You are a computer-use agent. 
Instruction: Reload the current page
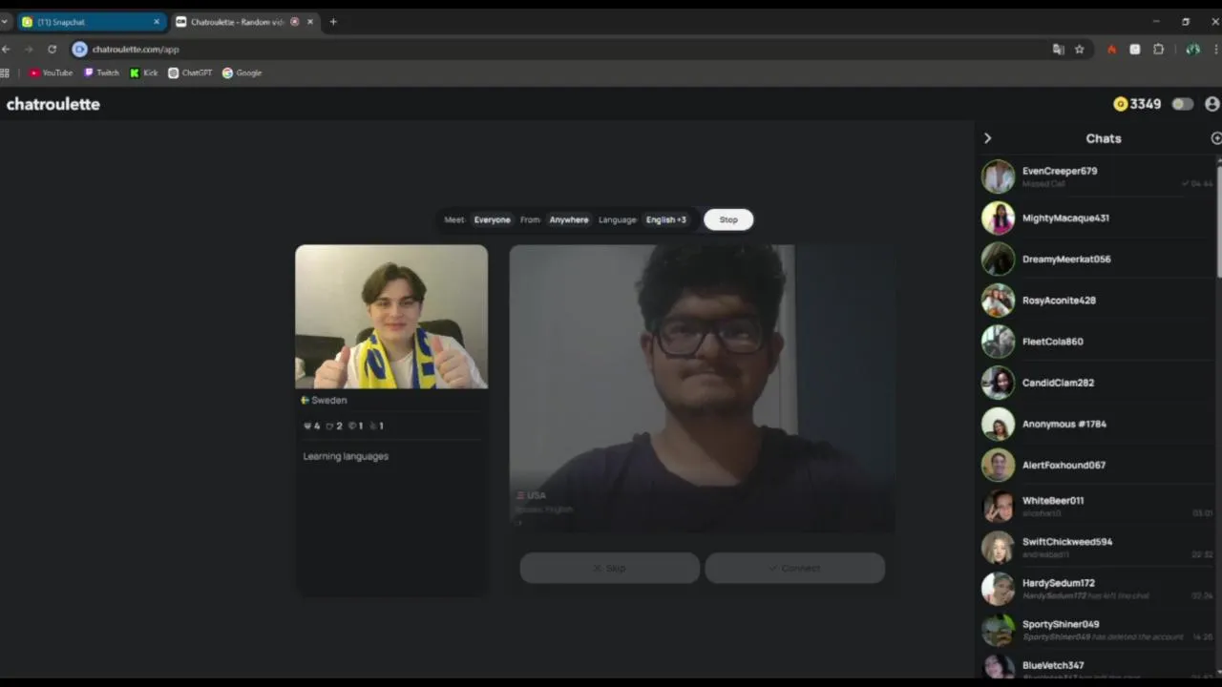click(52, 49)
